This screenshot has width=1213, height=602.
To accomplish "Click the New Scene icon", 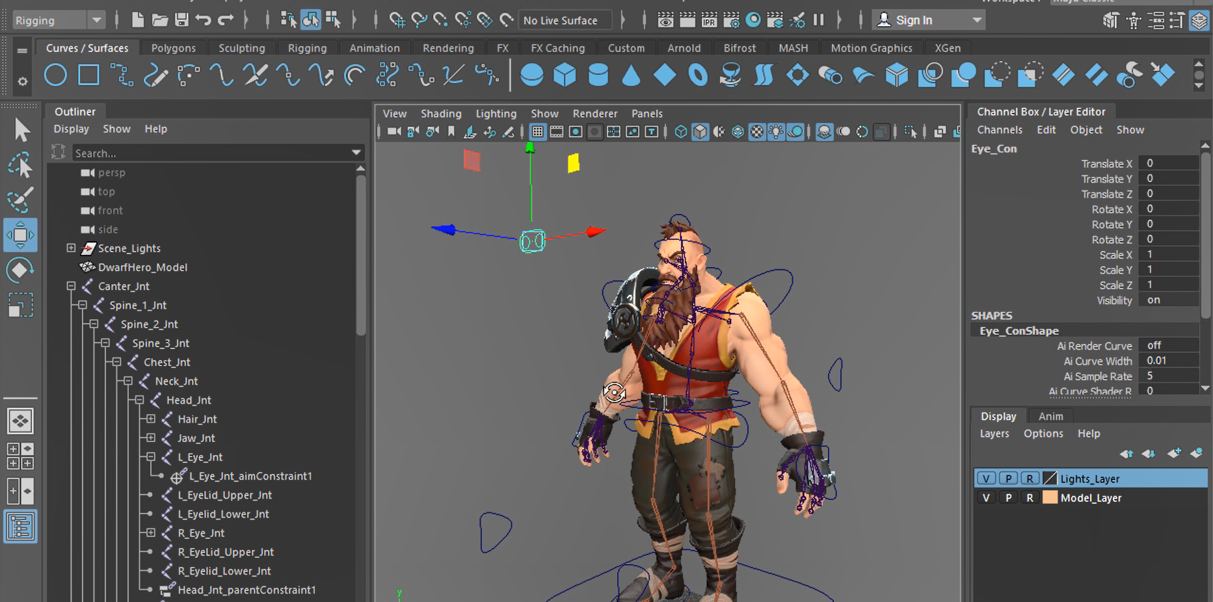I will pyautogui.click(x=137, y=20).
